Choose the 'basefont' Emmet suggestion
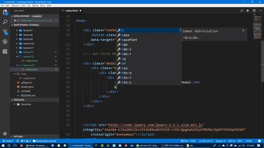Image resolution: width=264 pixels, height=148 pixels. [148, 40]
